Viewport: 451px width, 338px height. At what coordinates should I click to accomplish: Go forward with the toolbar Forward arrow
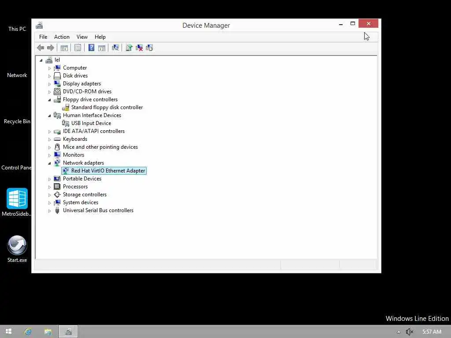tap(51, 48)
